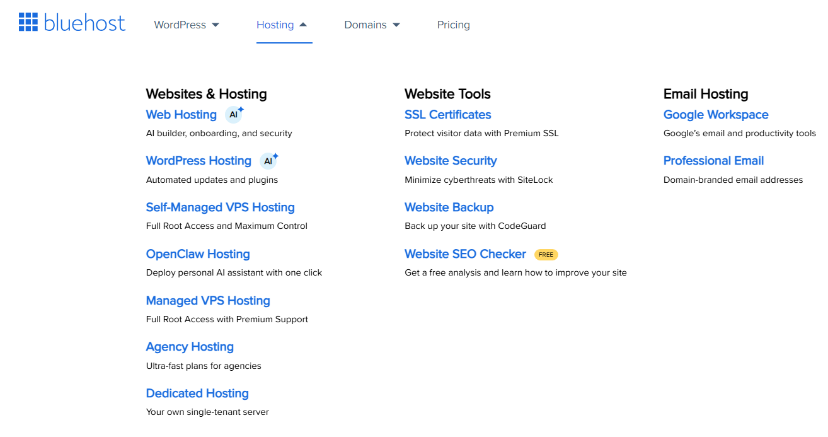Click the AI badge next to Web Hosting
The width and height of the screenshot is (828, 437).
point(234,114)
